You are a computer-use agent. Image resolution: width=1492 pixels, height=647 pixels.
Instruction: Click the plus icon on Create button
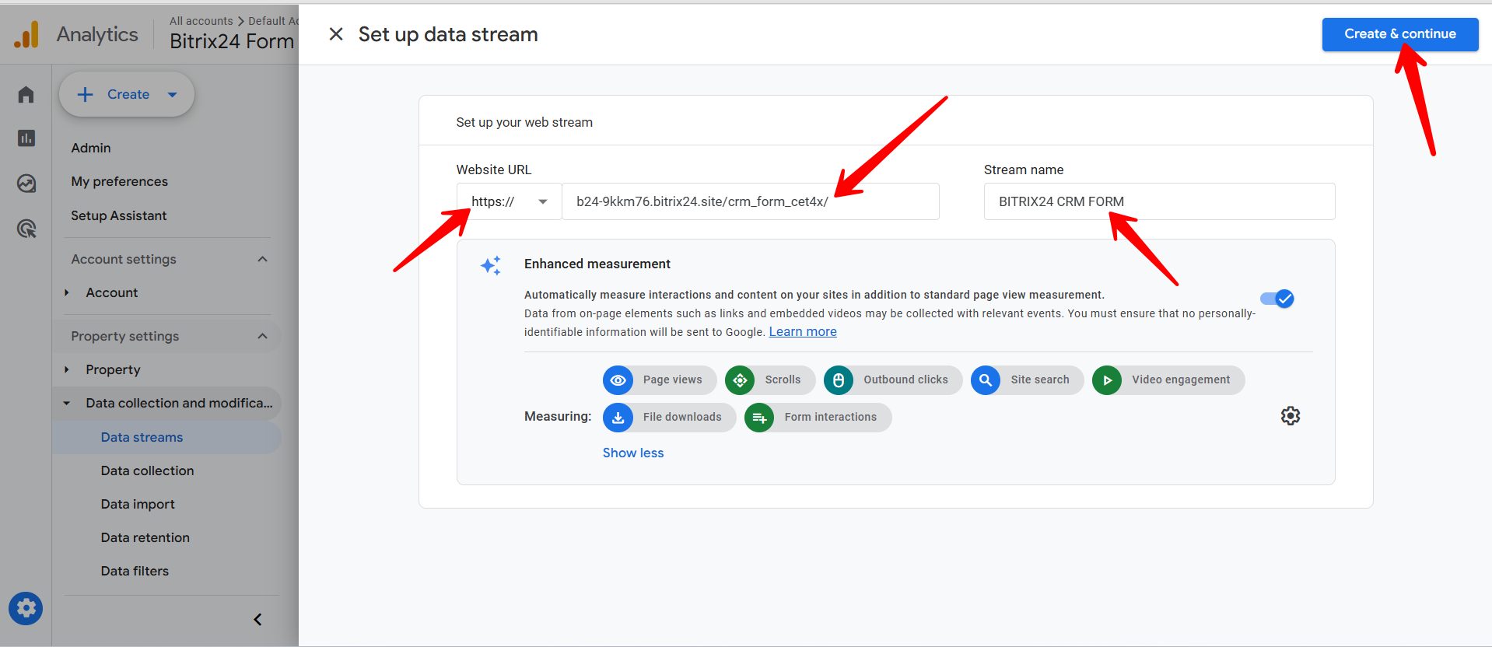click(86, 95)
